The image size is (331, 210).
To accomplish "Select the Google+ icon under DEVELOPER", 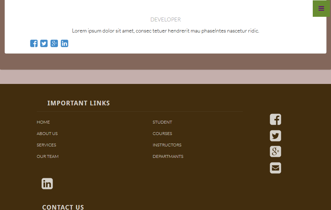I will coord(54,43).
